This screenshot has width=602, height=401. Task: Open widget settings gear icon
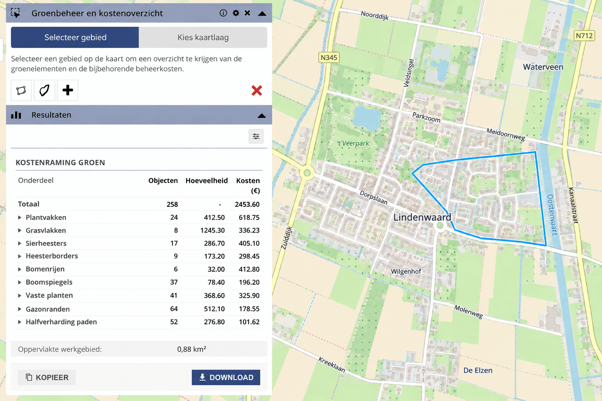coord(236,13)
